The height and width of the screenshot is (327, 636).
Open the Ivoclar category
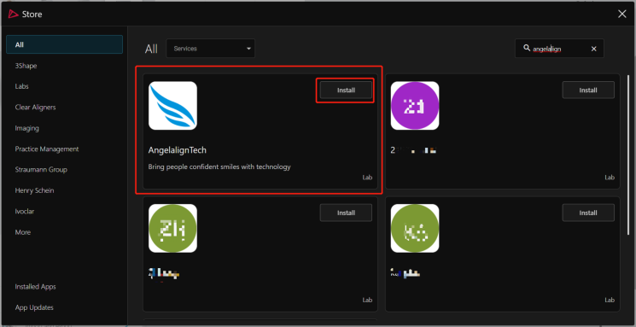tap(25, 212)
